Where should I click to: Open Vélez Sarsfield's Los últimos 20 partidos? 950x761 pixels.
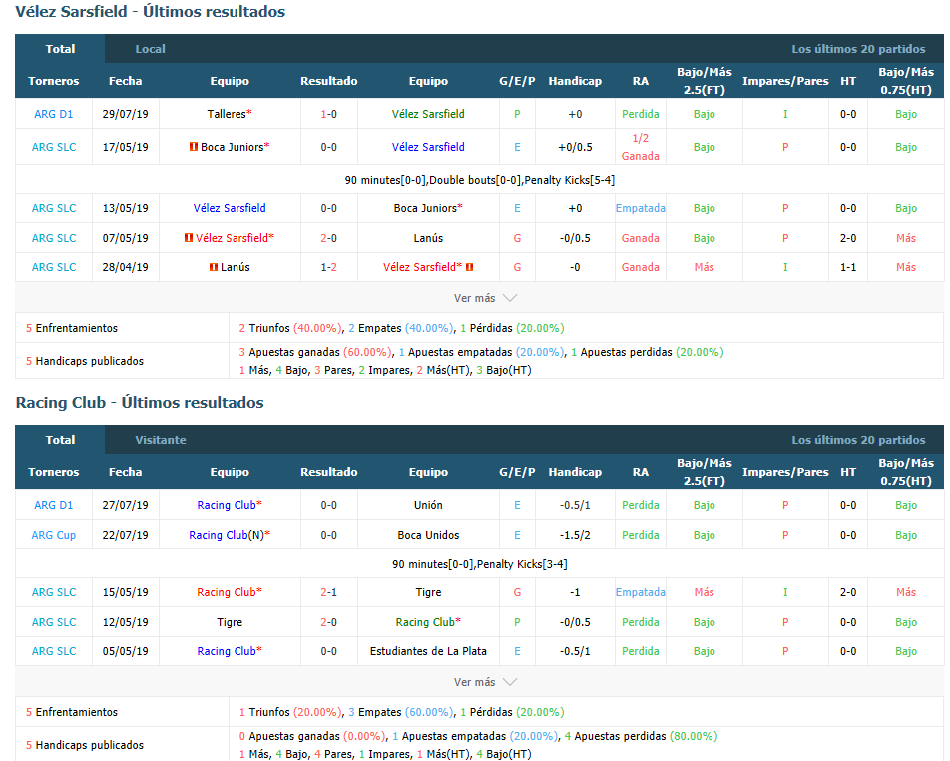coord(858,49)
